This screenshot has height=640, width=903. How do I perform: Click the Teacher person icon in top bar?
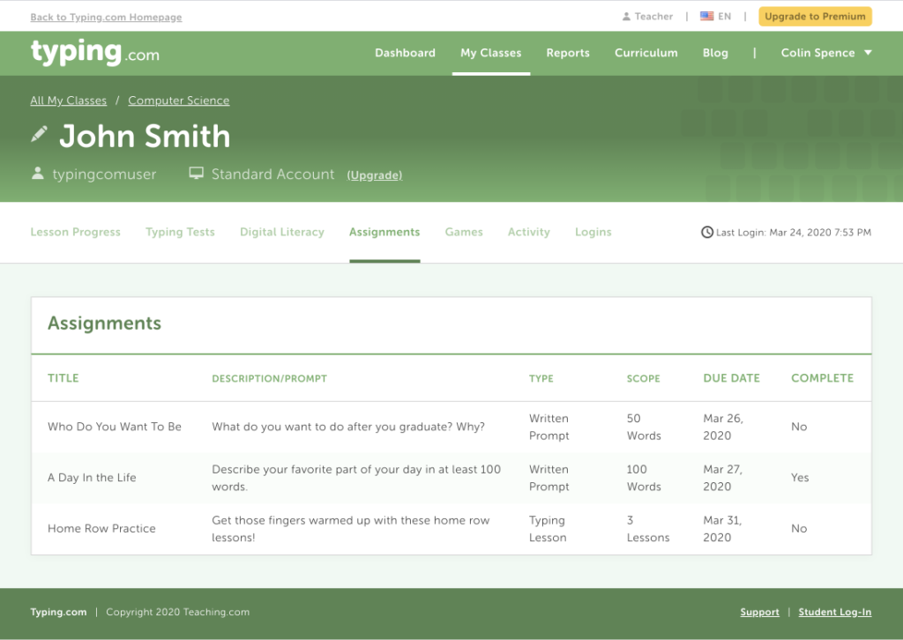[626, 17]
